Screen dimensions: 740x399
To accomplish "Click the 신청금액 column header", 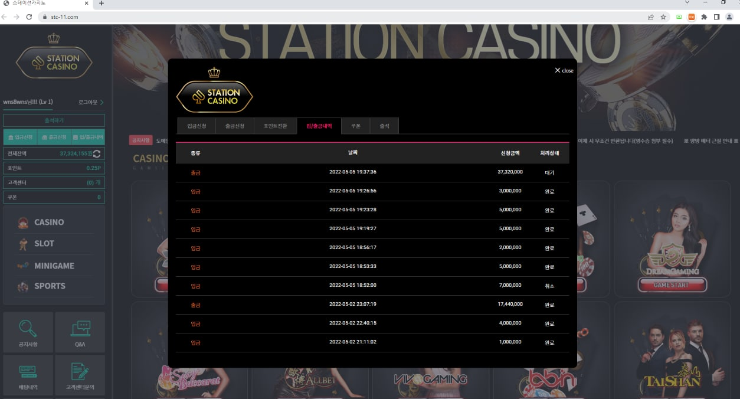I will 510,153.
